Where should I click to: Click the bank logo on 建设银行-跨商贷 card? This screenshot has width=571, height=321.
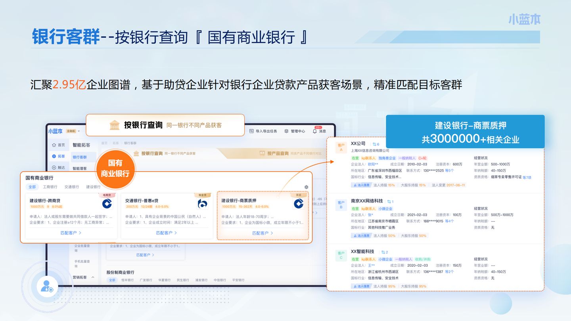coord(107,204)
